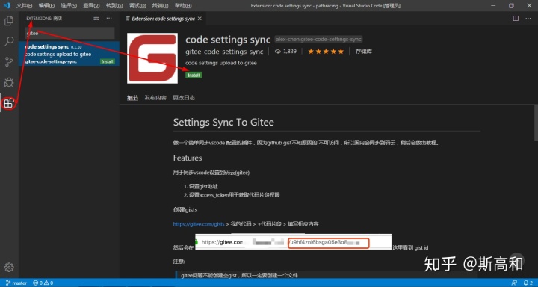
Task: Open the extensions panel more actions menu
Action: coord(109,18)
